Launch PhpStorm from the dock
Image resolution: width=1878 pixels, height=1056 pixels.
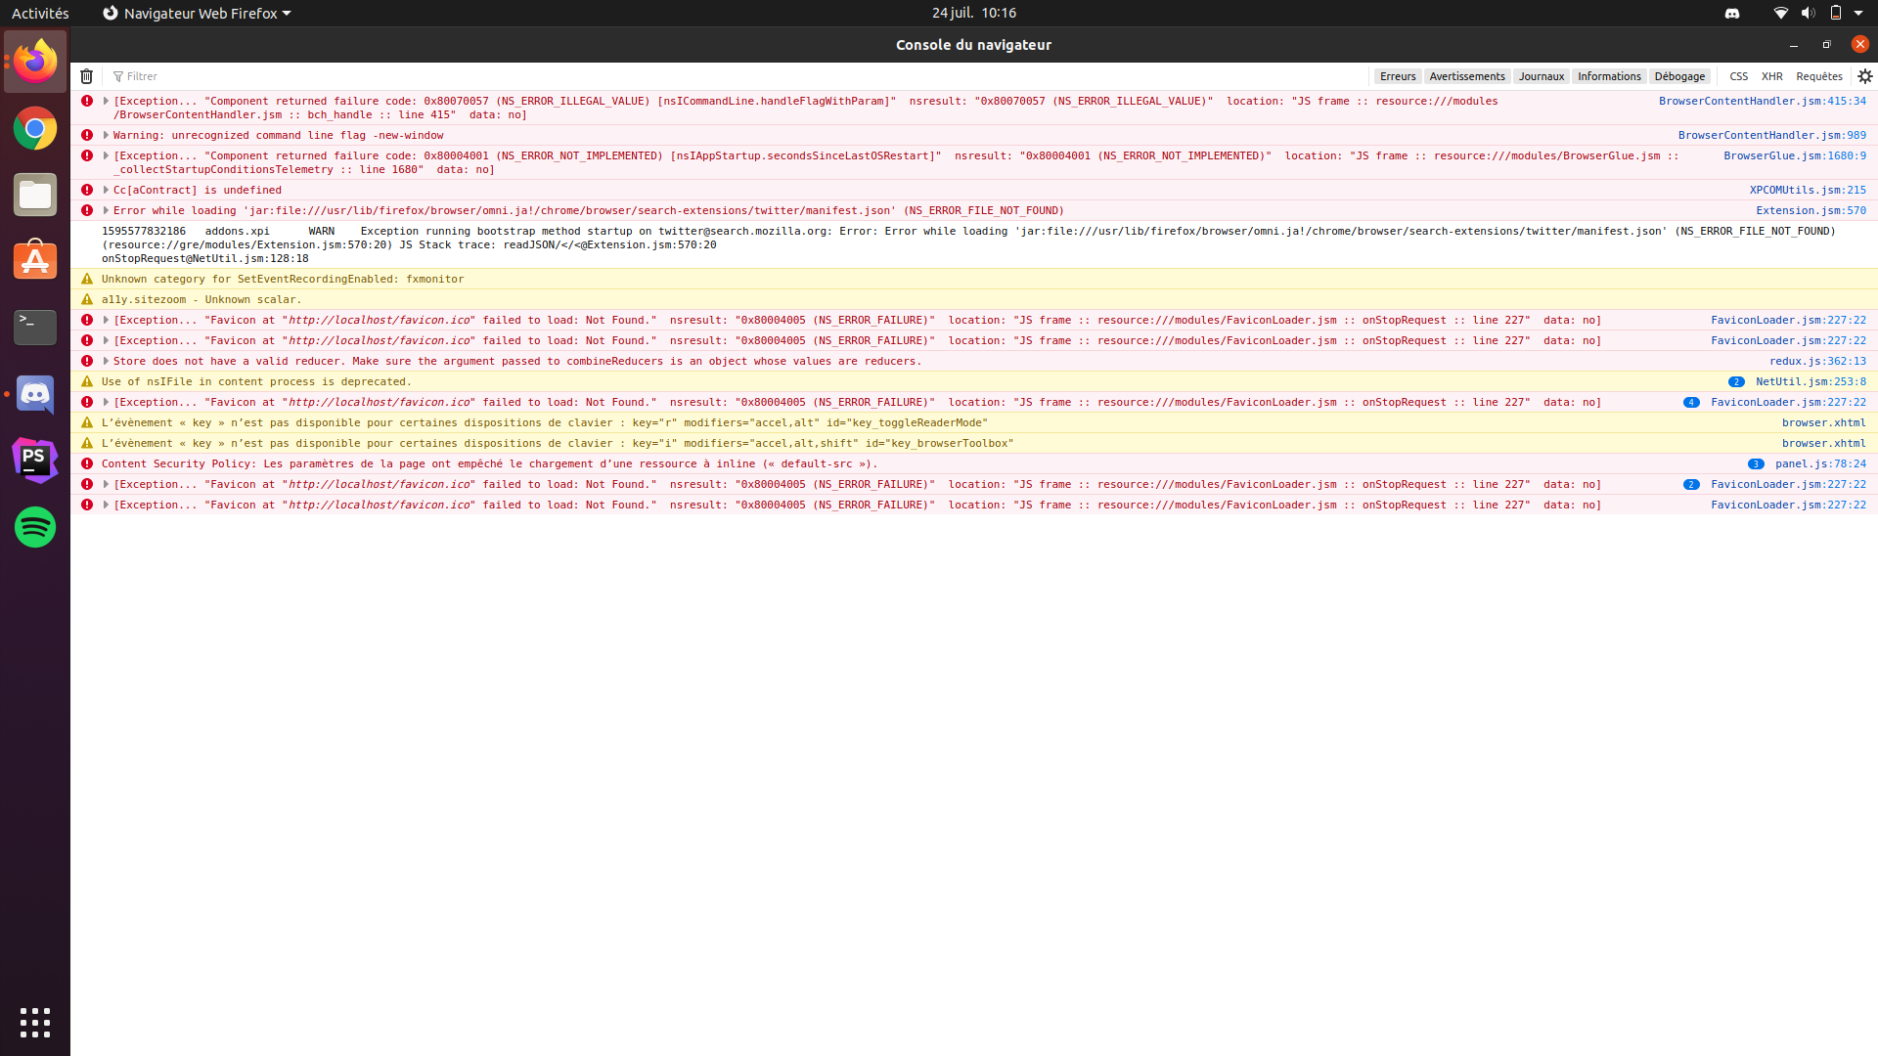(x=35, y=461)
